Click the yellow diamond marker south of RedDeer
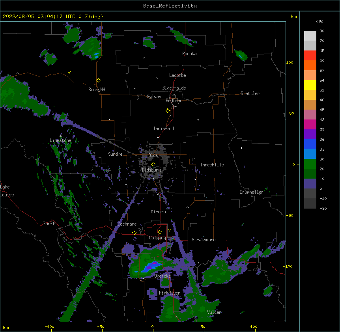The width and height of the screenshot is (340, 332). pyautogui.click(x=168, y=111)
